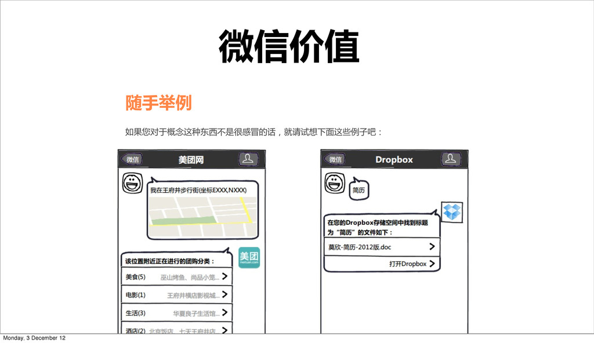The width and height of the screenshot is (594, 343).
Task: Click chevron next to 打开Dropbox
Action: point(432,264)
